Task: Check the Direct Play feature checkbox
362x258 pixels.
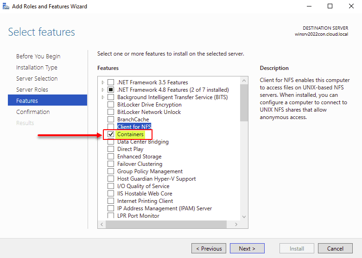Action: [x=111, y=149]
